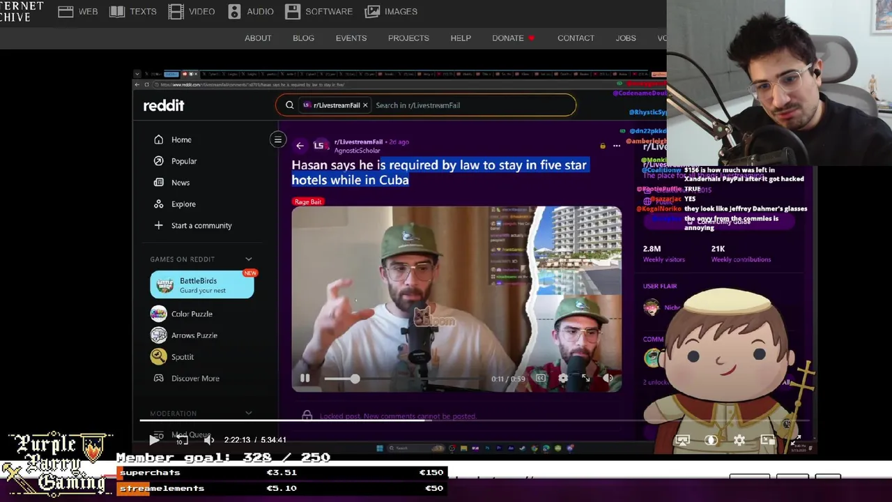Go to the Blog page
This screenshot has width=892, height=502.
(x=303, y=38)
